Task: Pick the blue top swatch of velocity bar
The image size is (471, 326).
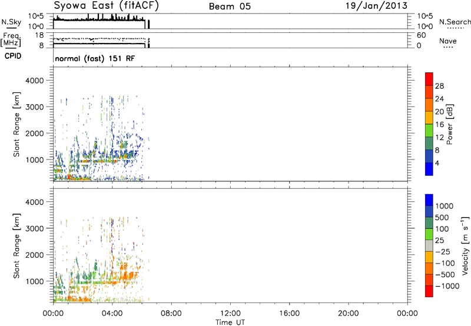Action: pyautogui.click(x=429, y=200)
